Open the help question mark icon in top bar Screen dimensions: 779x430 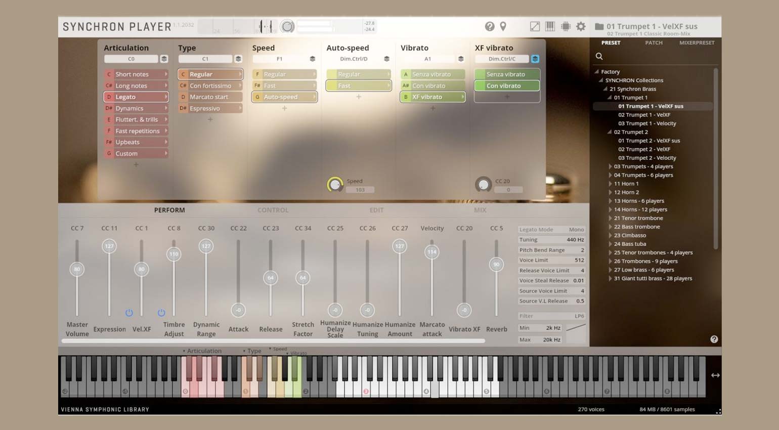point(489,26)
